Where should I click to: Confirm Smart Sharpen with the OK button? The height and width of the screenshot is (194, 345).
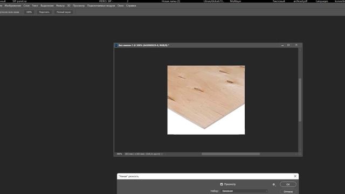tap(288, 184)
